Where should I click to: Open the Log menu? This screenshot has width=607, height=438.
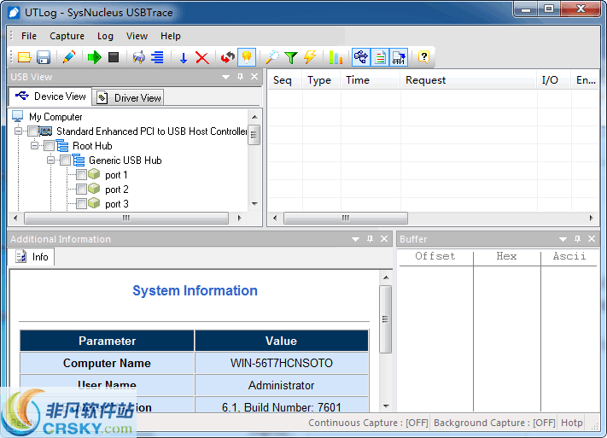pyautogui.click(x=105, y=36)
